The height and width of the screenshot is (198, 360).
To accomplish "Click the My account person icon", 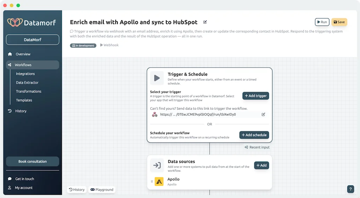I will 9,188.
